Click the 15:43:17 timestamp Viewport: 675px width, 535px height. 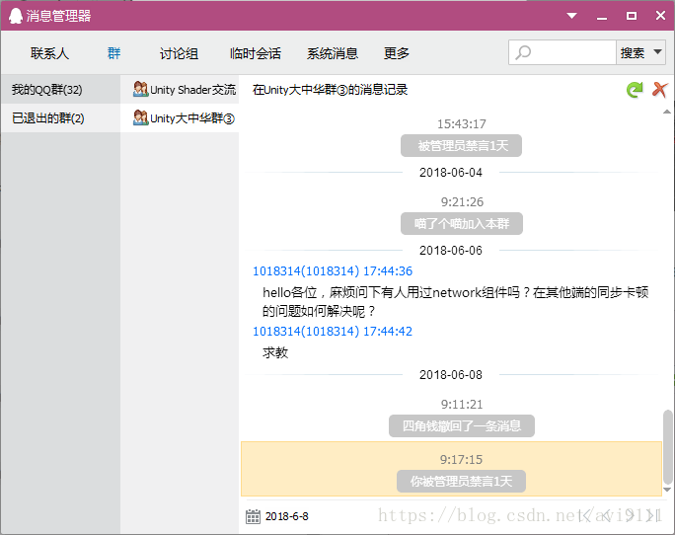462,124
